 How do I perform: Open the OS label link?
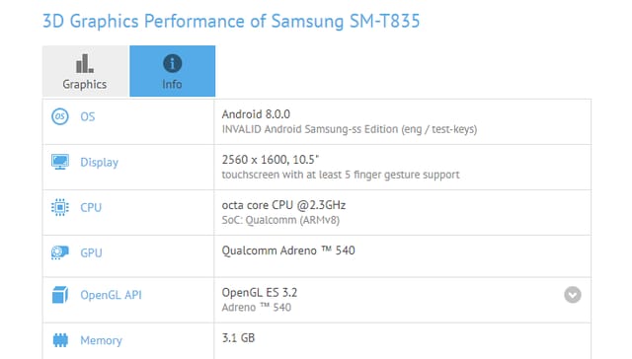tap(88, 116)
